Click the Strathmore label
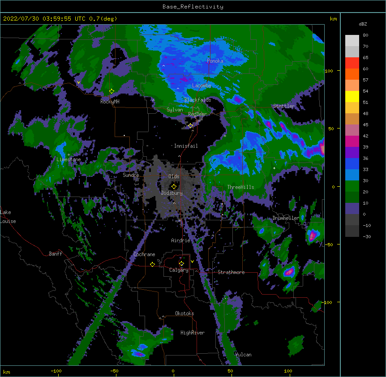Viewport: 386px width, 377px height. pos(231,272)
